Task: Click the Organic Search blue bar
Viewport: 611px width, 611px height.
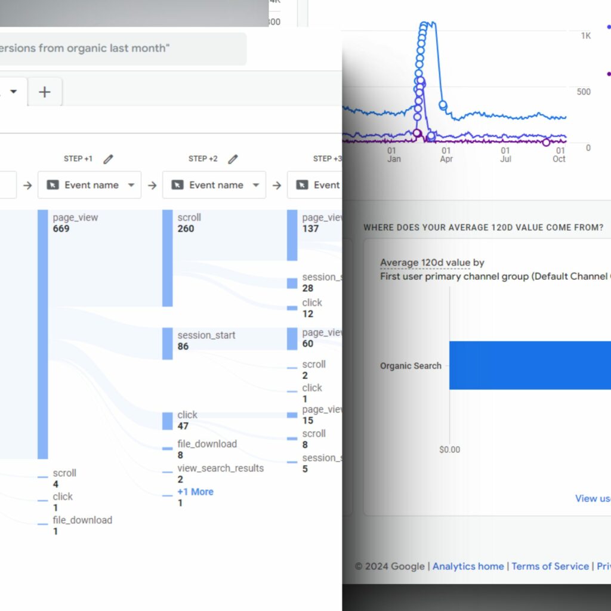Action: tap(531, 366)
